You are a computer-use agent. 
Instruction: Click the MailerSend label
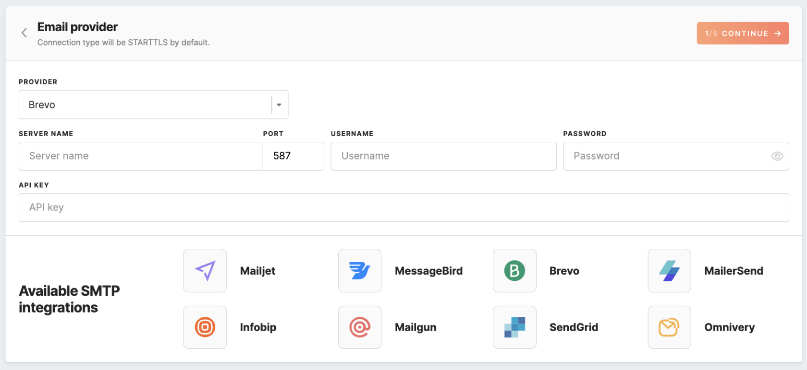734,271
